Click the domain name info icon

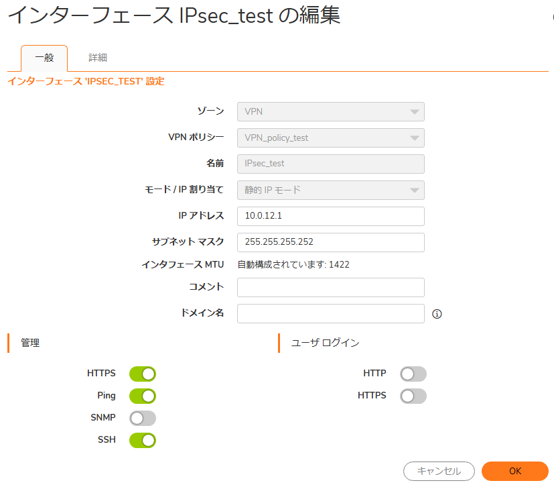[437, 314]
